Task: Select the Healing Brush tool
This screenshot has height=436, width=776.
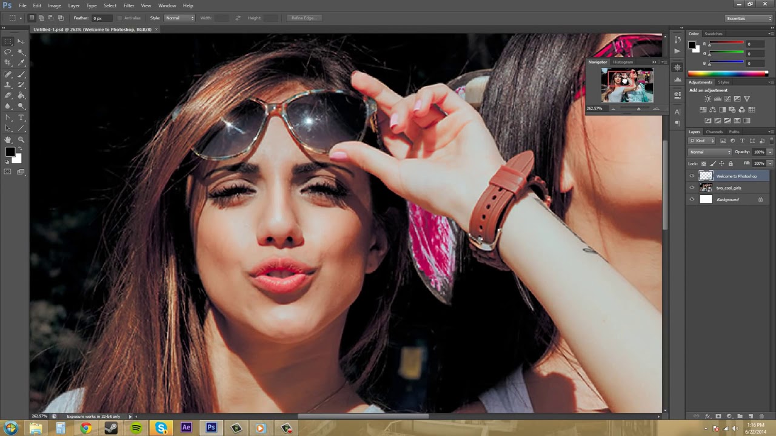Action: click(x=8, y=74)
